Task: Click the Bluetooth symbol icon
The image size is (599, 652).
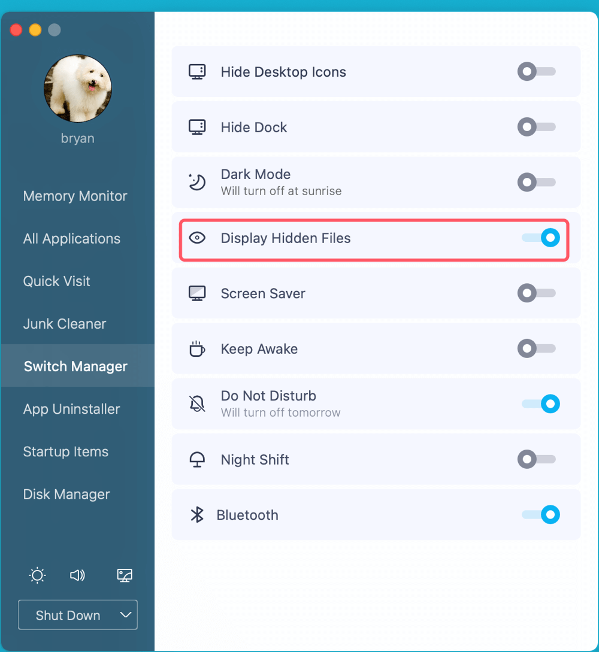Action: (x=197, y=515)
